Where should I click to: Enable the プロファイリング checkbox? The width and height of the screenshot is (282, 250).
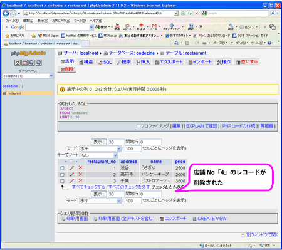point(138,127)
